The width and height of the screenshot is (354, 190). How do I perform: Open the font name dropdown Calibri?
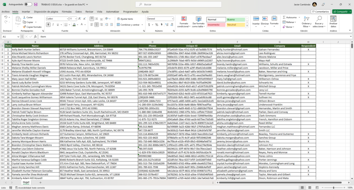67,19
